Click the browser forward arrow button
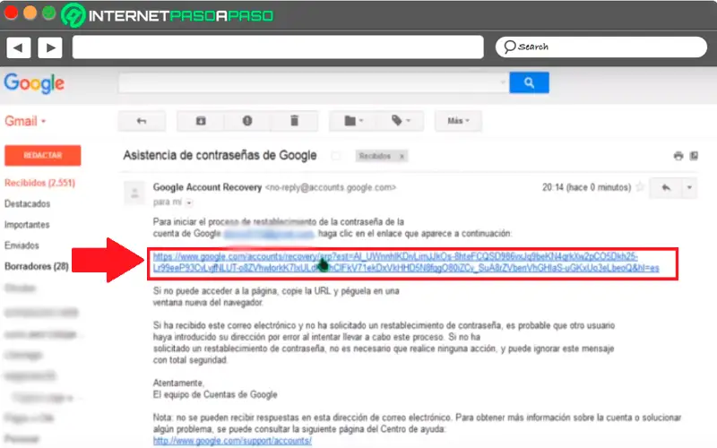Viewport: 717px width, 448px height. point(50,47)
